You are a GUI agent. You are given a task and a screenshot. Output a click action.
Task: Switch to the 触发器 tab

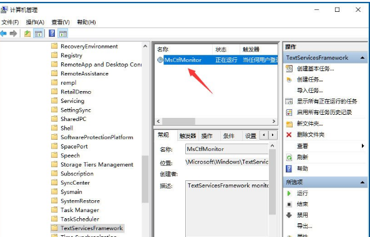coord(188,136)
